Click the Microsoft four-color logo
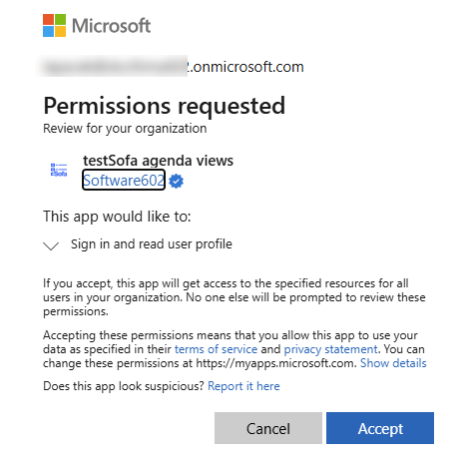 click(x=54, y=25)
